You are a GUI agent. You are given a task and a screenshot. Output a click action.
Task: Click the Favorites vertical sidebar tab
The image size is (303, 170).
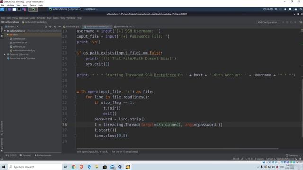(x=2, y=144)
